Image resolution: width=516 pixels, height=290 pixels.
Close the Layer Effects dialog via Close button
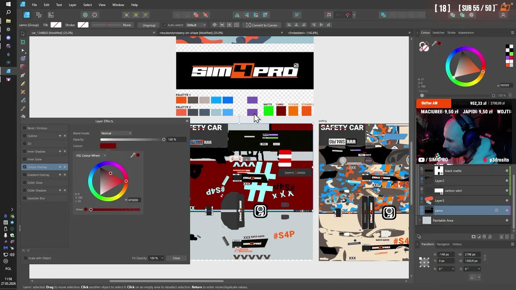[x=176, y=258]
